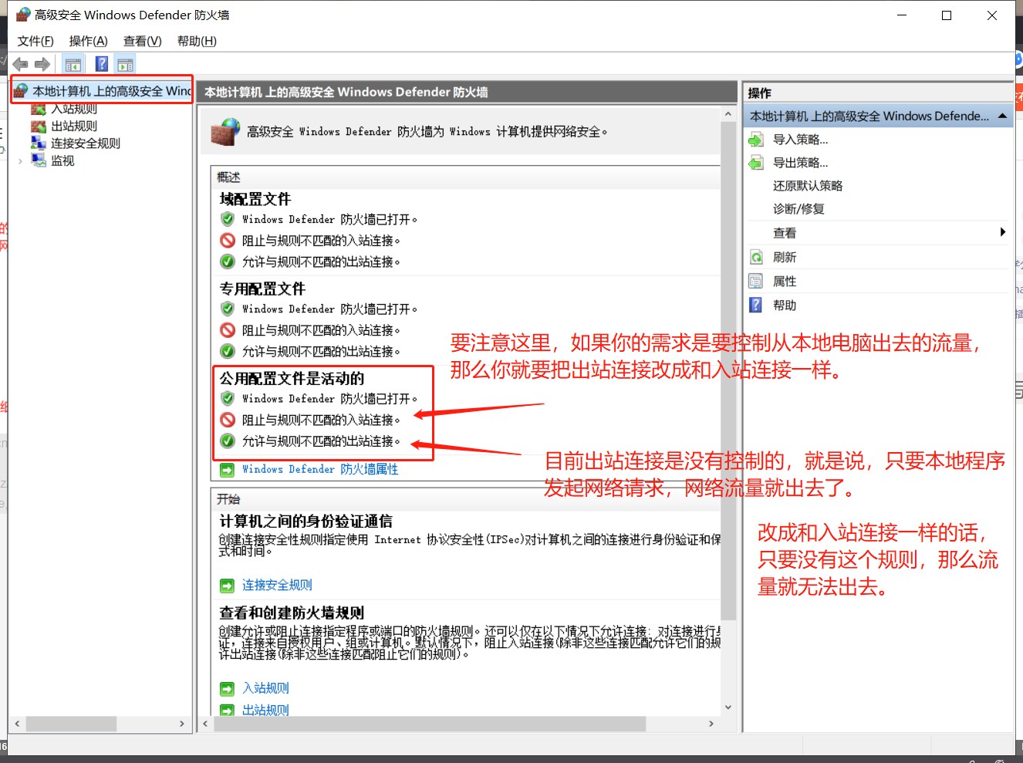Click the 域配置文件 heading

(x=255, y=199)
